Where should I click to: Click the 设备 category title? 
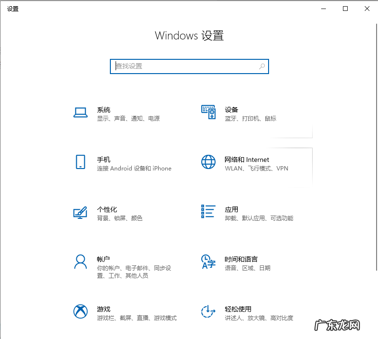click(232, 110)
